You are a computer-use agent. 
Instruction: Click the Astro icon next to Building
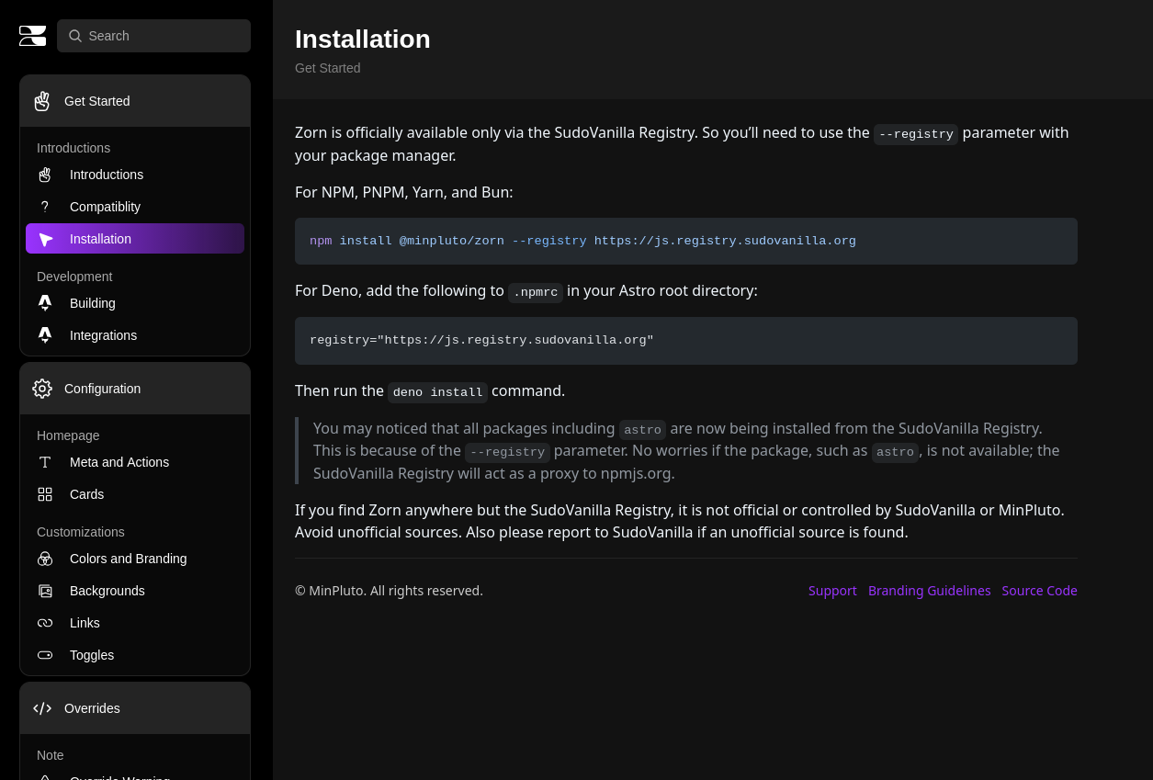pos(45,303)
